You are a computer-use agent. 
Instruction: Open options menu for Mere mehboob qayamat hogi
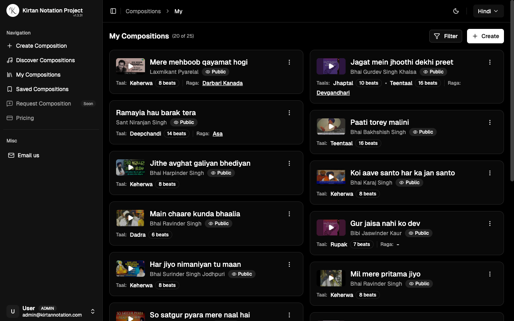(x=289, y=62)
